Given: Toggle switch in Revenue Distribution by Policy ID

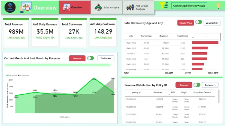Looking at the screenshot, I should pyautogui.click(x=197, y=85).
